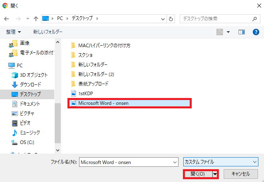
Task: Select the Microsoft Word - onsen file
Action: (x=129, y=103)
